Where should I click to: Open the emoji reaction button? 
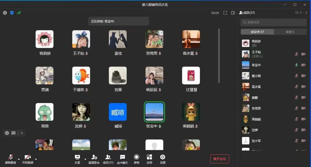(x=7, y=133)
